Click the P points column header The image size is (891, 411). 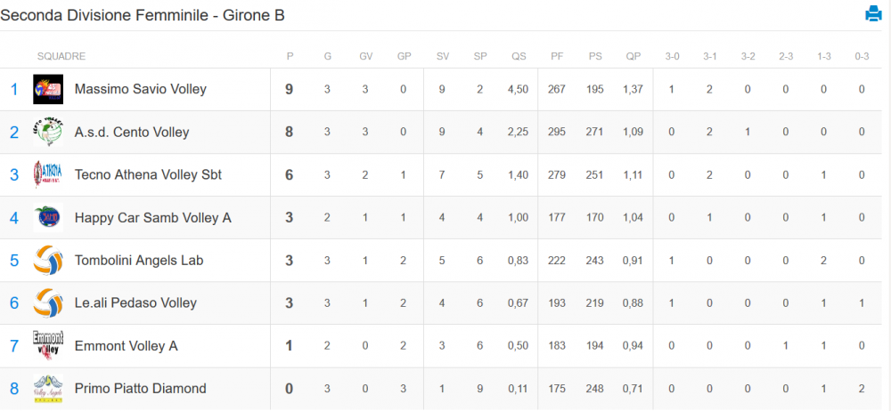click(290, 56)
